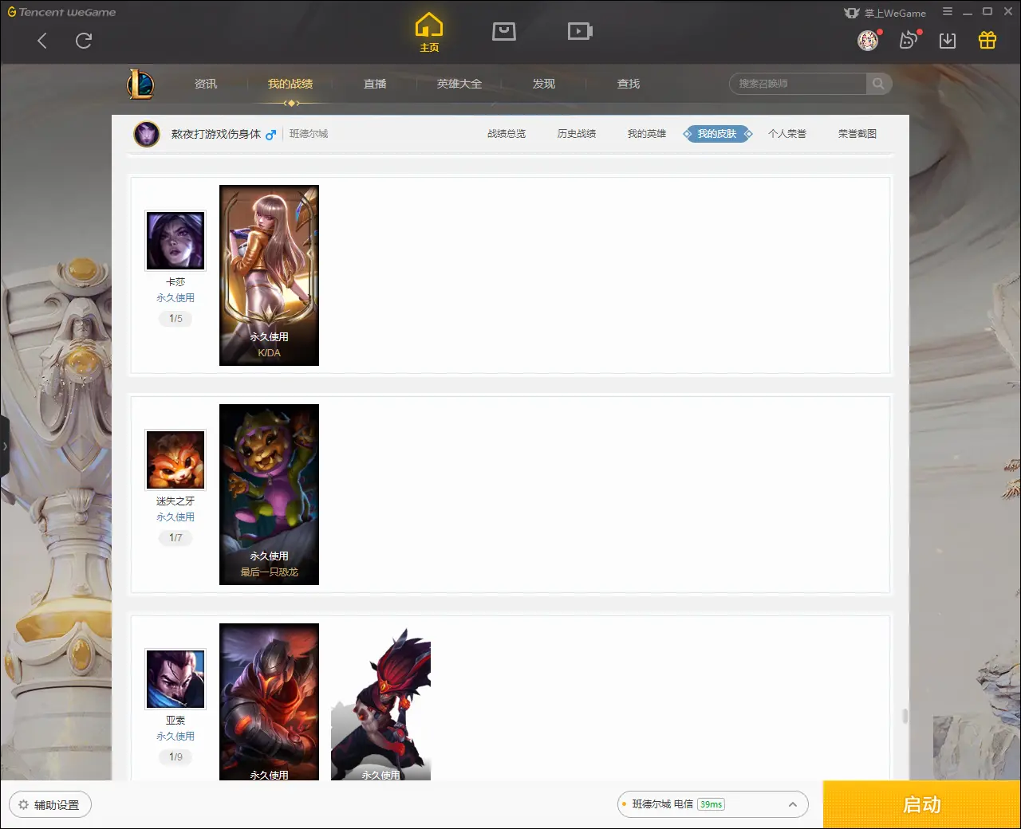Image resolution: width=1021 pixels, height=829 pixels.
Task: Open the store bag icon in top bar
Action: tap(504, 31)
